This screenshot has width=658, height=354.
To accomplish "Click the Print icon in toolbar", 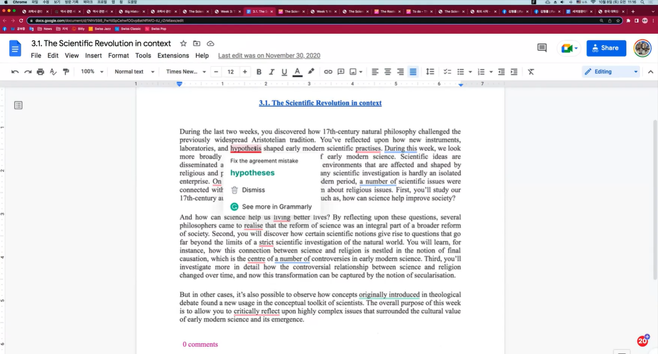I will click(x=40, y=72).
